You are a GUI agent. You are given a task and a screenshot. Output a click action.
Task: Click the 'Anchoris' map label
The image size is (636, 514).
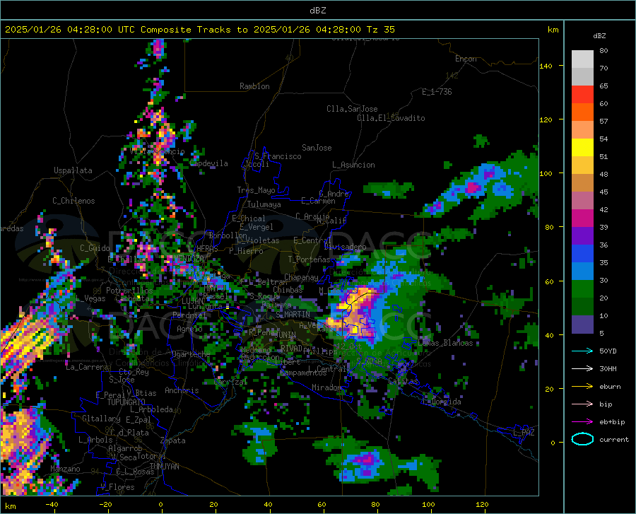point(182,390)
